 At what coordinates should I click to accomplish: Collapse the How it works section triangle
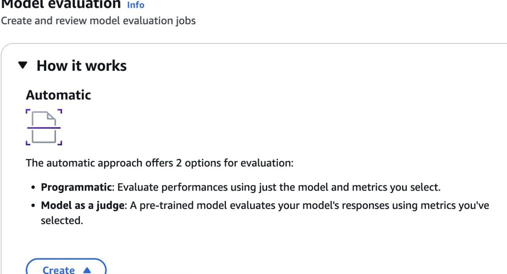[x=23, y=65]
